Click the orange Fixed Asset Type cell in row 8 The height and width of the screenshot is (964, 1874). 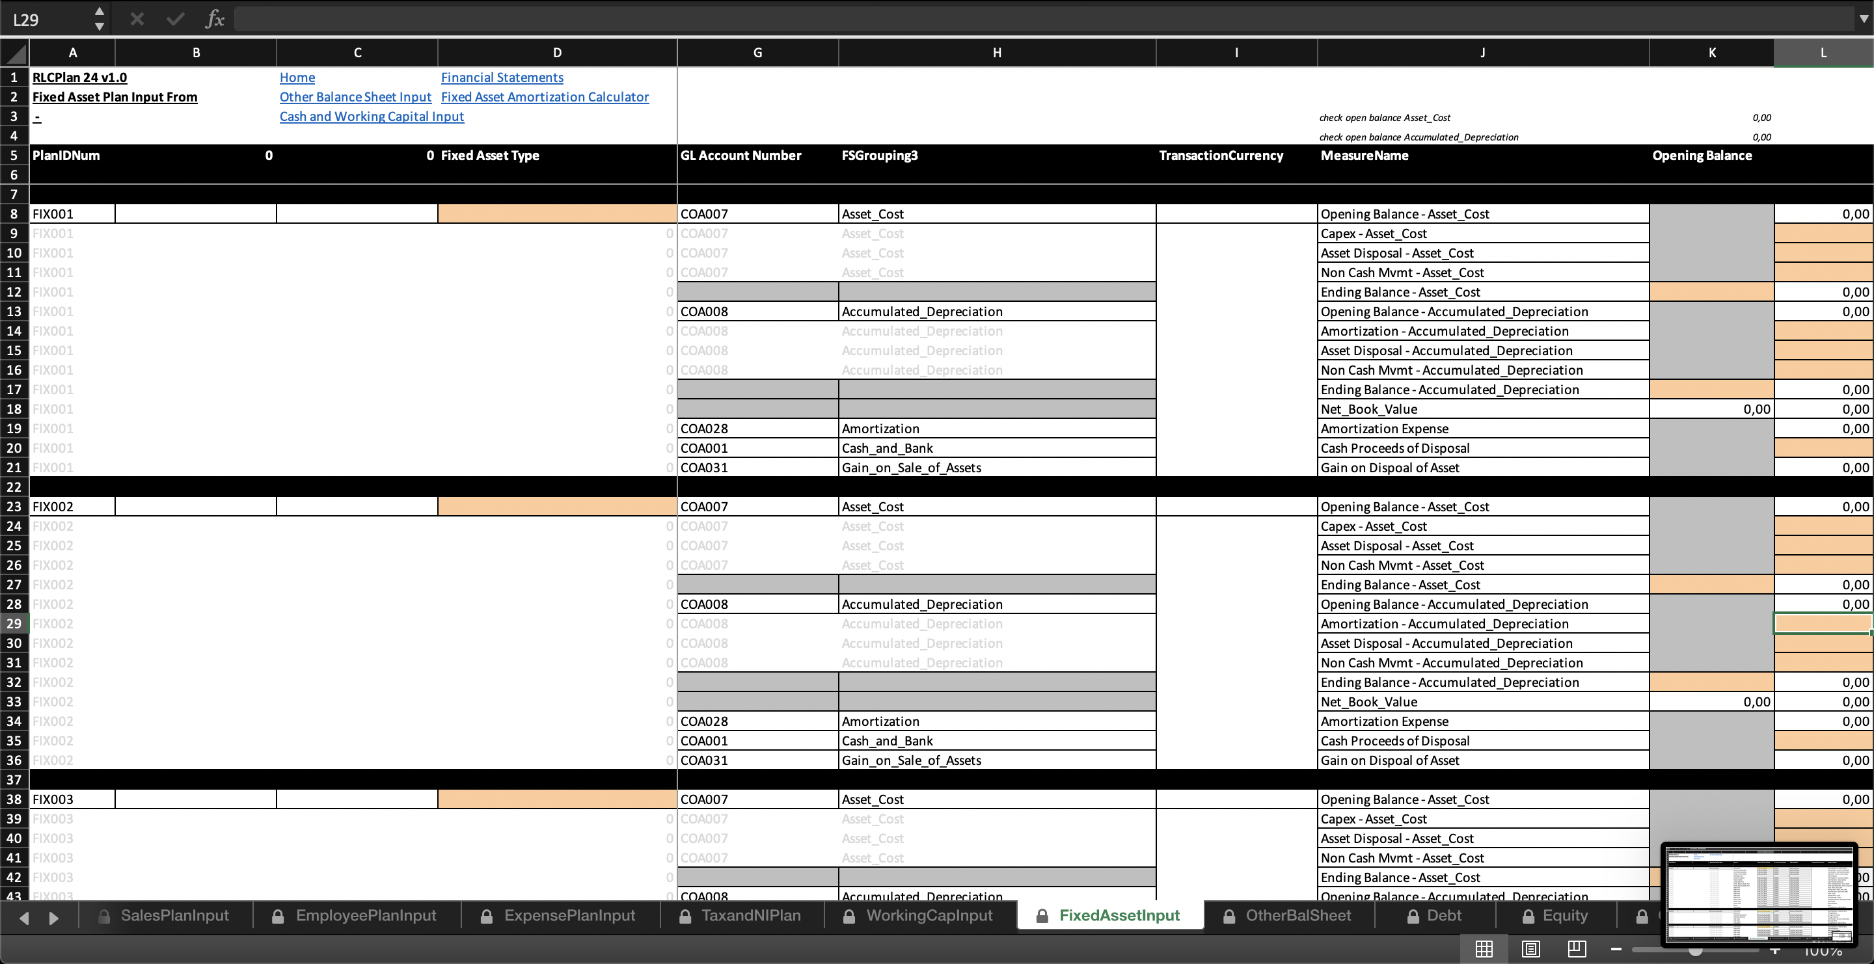[557, 214]
